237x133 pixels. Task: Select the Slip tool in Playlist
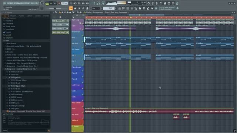70,12
